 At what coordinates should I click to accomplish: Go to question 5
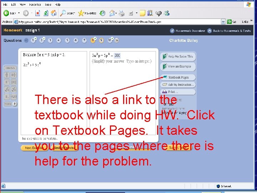67,40
